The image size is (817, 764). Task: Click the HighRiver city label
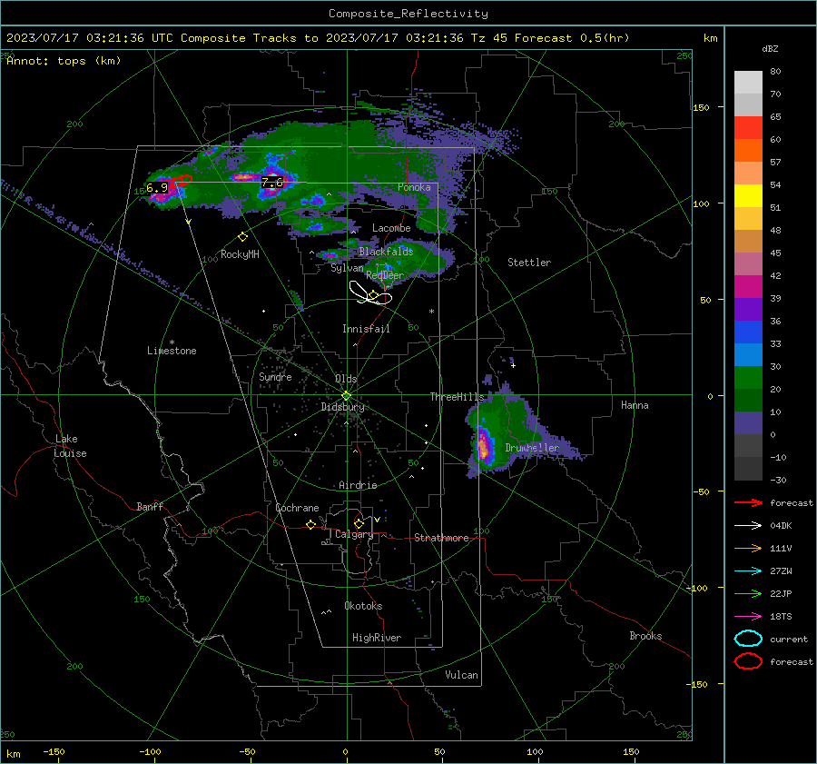pyautogui.click(x=377, y=638)
